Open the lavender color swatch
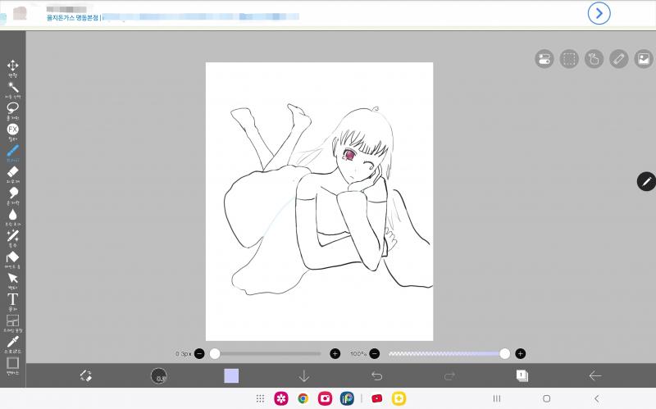Viewport: 656px width, 409px height. (231, 375)
